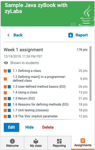Hide the Week 1 assignment from students
Screen dimensions: 95x150
pyautogui.click(x=29, y=127)
